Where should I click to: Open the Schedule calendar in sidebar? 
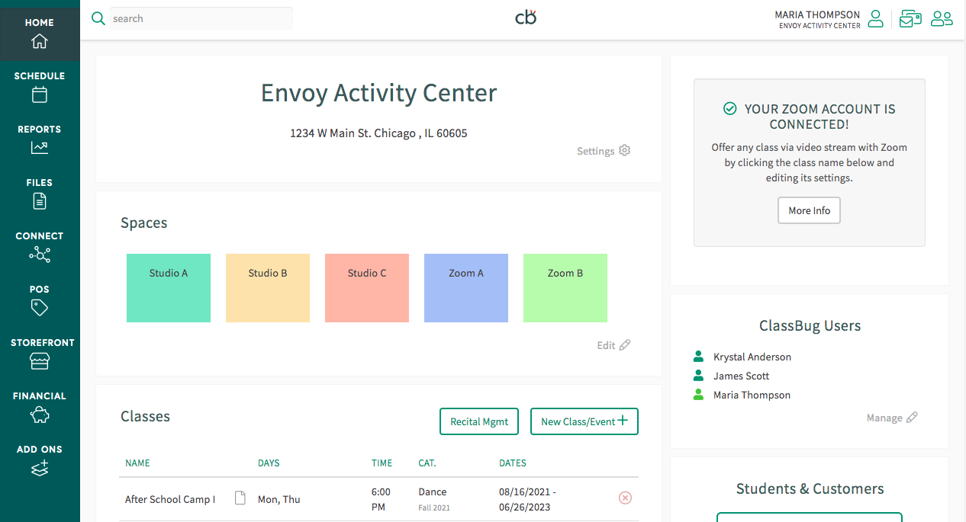pos(40,87)
